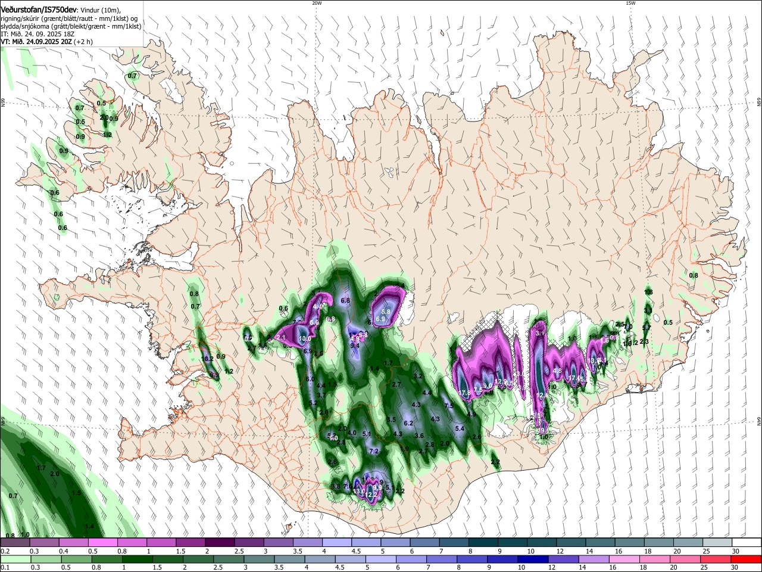Select the blue 8 swatch in the lower legend row

click(472, 559)
